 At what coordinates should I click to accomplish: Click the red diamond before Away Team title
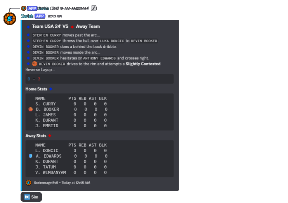coord(72,27)
